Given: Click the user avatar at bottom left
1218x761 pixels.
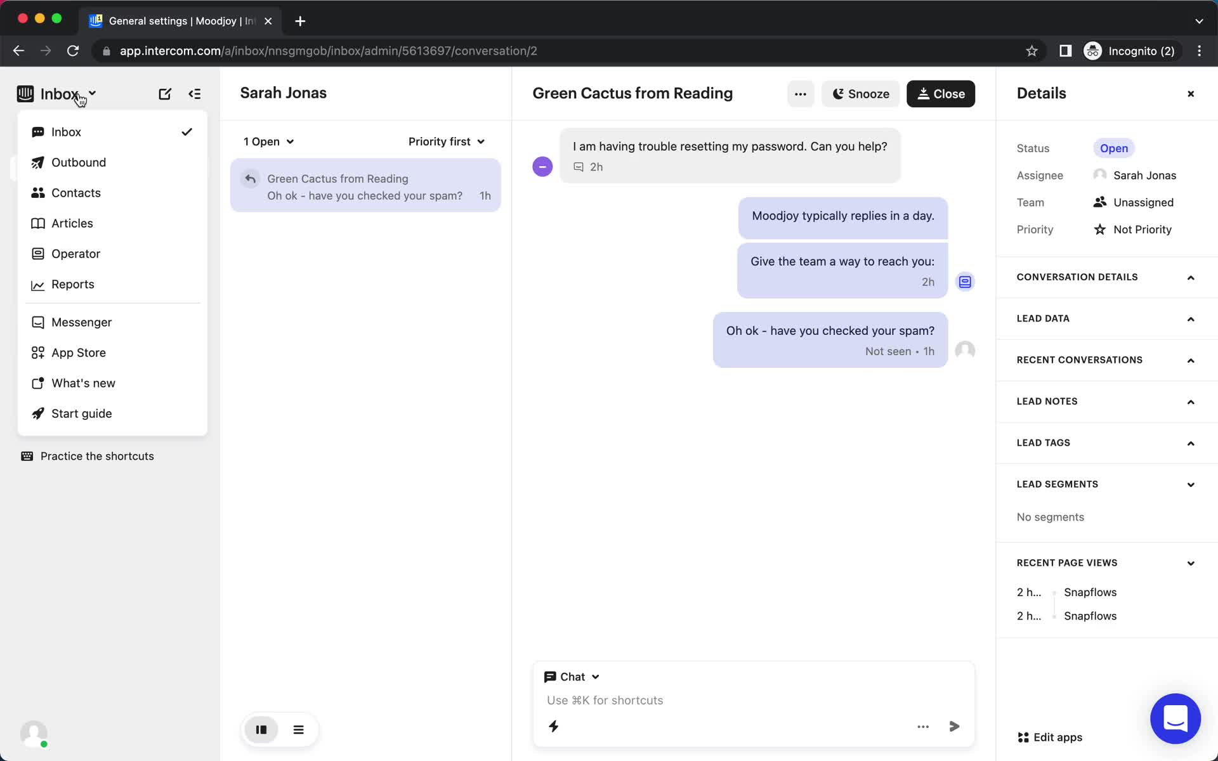Looking at the screenshot, I should click(34, 734).
